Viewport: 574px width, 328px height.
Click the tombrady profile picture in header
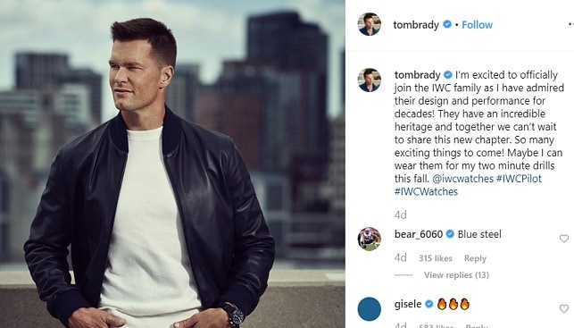[369, 24]
